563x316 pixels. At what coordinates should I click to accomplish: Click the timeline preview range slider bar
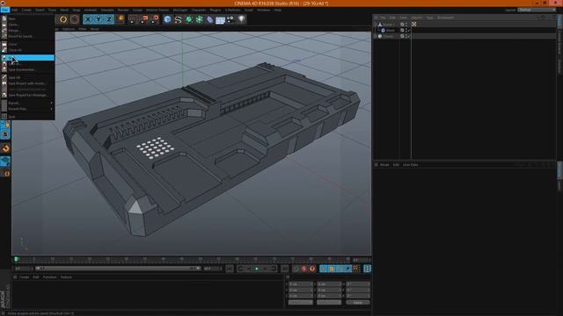click(118, 269)
